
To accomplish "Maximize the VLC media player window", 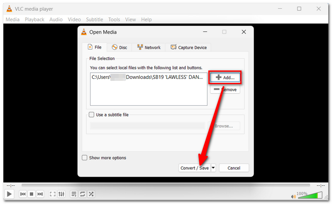I will click(x=299, y=9).
